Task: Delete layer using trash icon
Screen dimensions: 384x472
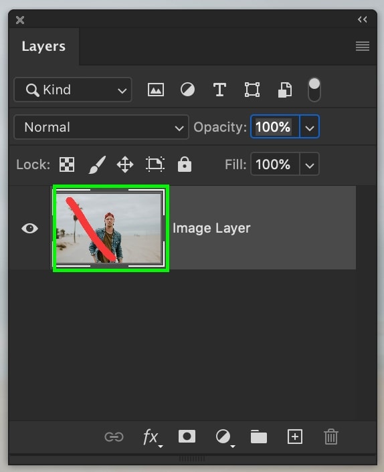Action: click(x=331, y=437)
